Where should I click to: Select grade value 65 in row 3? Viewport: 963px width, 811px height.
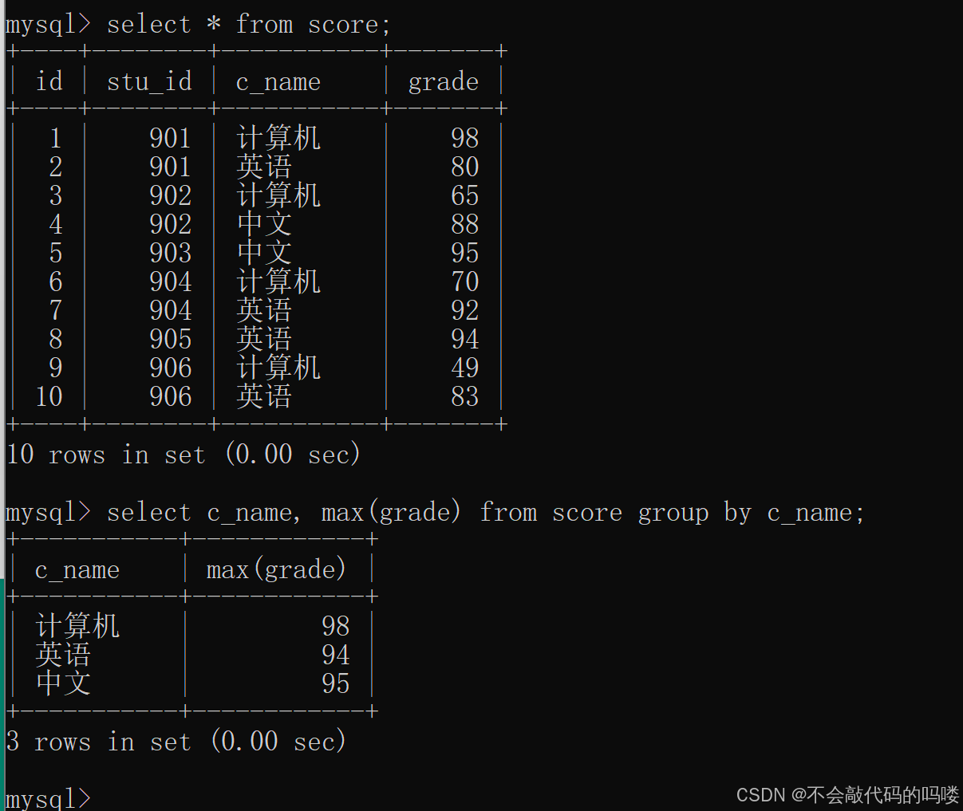[x=464, y=195]
